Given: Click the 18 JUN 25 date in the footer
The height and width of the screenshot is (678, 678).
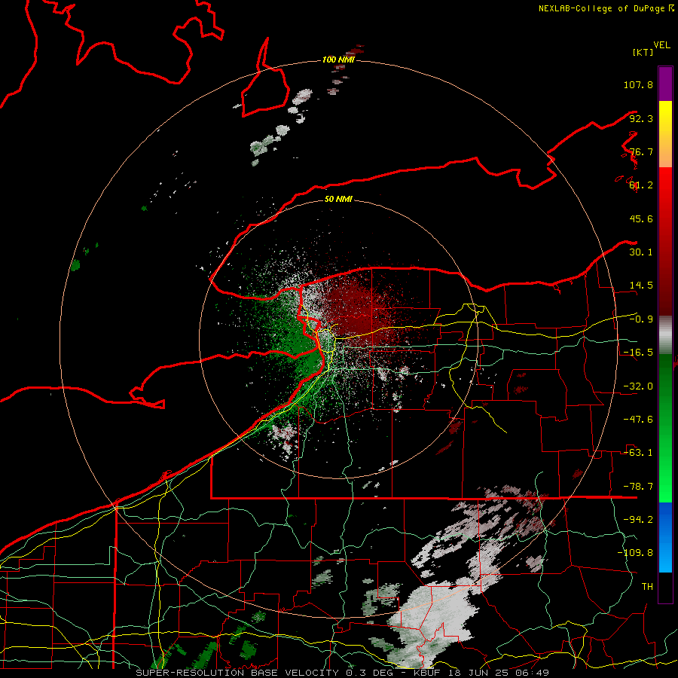Looking at the screenshot, I should tap(478, 673).
